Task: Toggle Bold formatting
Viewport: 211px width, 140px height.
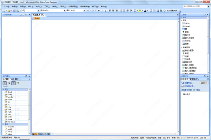Action: [x=99, y=10]
